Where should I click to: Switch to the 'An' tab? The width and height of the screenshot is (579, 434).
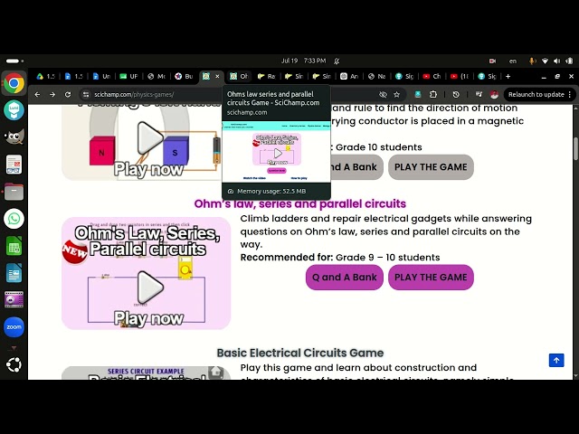click(349, 76)
